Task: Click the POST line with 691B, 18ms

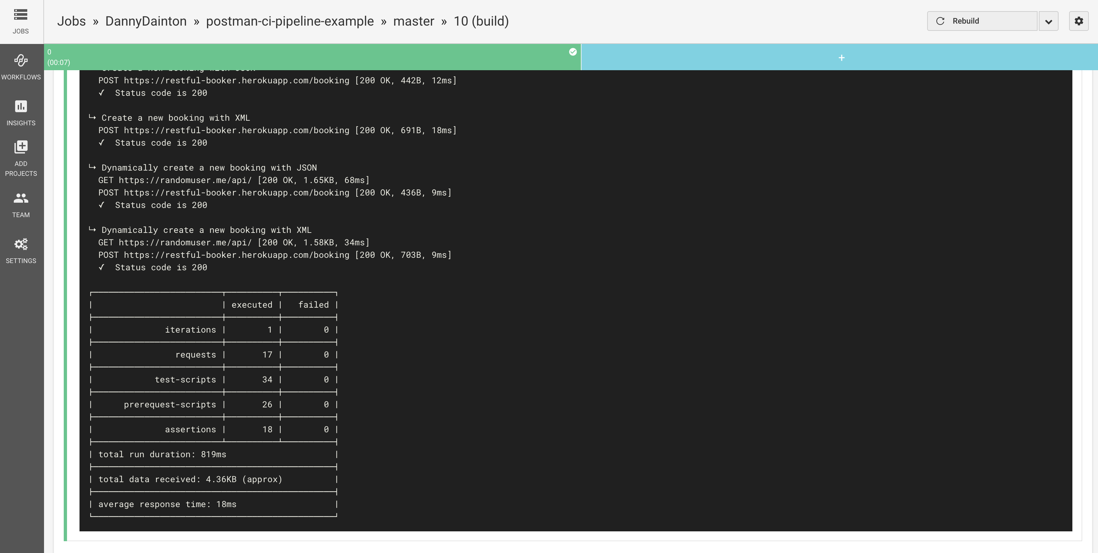Action: pyautogui.click(x=278, y=130)
